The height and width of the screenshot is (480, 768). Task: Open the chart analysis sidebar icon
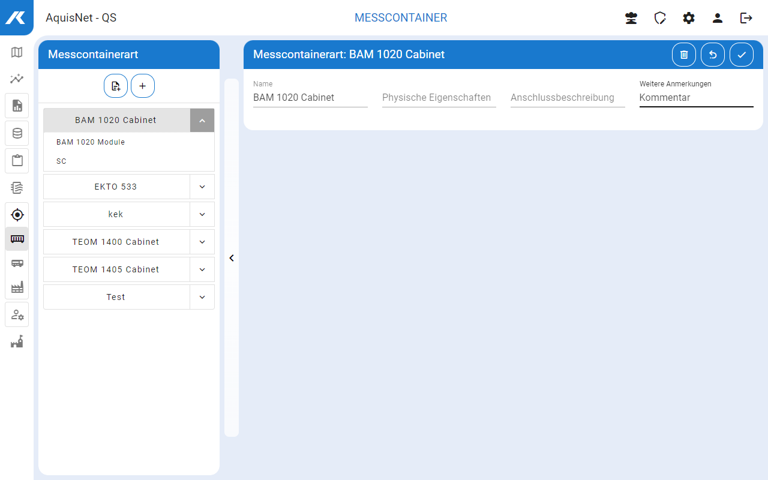pos(17,79)
